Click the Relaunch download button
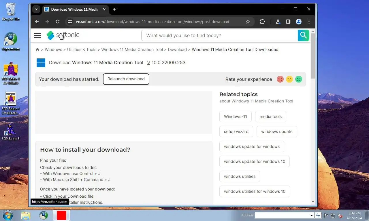The width and height of the screenshot is (369, 221). pyautogui.click(x=126, y=79)
